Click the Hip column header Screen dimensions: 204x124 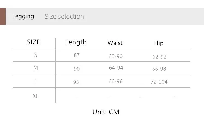[x=159, y=43]
